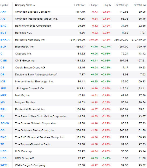
Task: Select The Bank of New York Mellon name
Action: [x=41, y=116]
